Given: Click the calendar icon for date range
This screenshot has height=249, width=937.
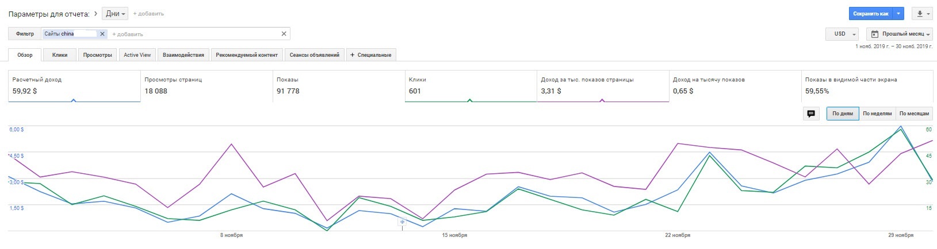Looking at the screenshot, I should click(875, 34).
